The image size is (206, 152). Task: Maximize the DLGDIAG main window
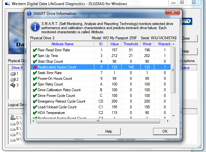coord(182,2)
